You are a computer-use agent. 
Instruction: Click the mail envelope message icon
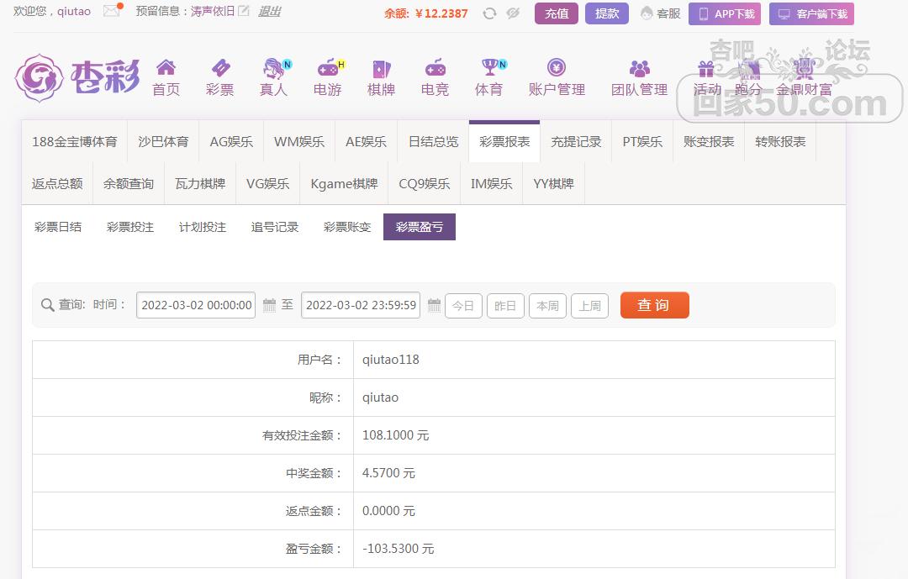click(x=111, y=12)
